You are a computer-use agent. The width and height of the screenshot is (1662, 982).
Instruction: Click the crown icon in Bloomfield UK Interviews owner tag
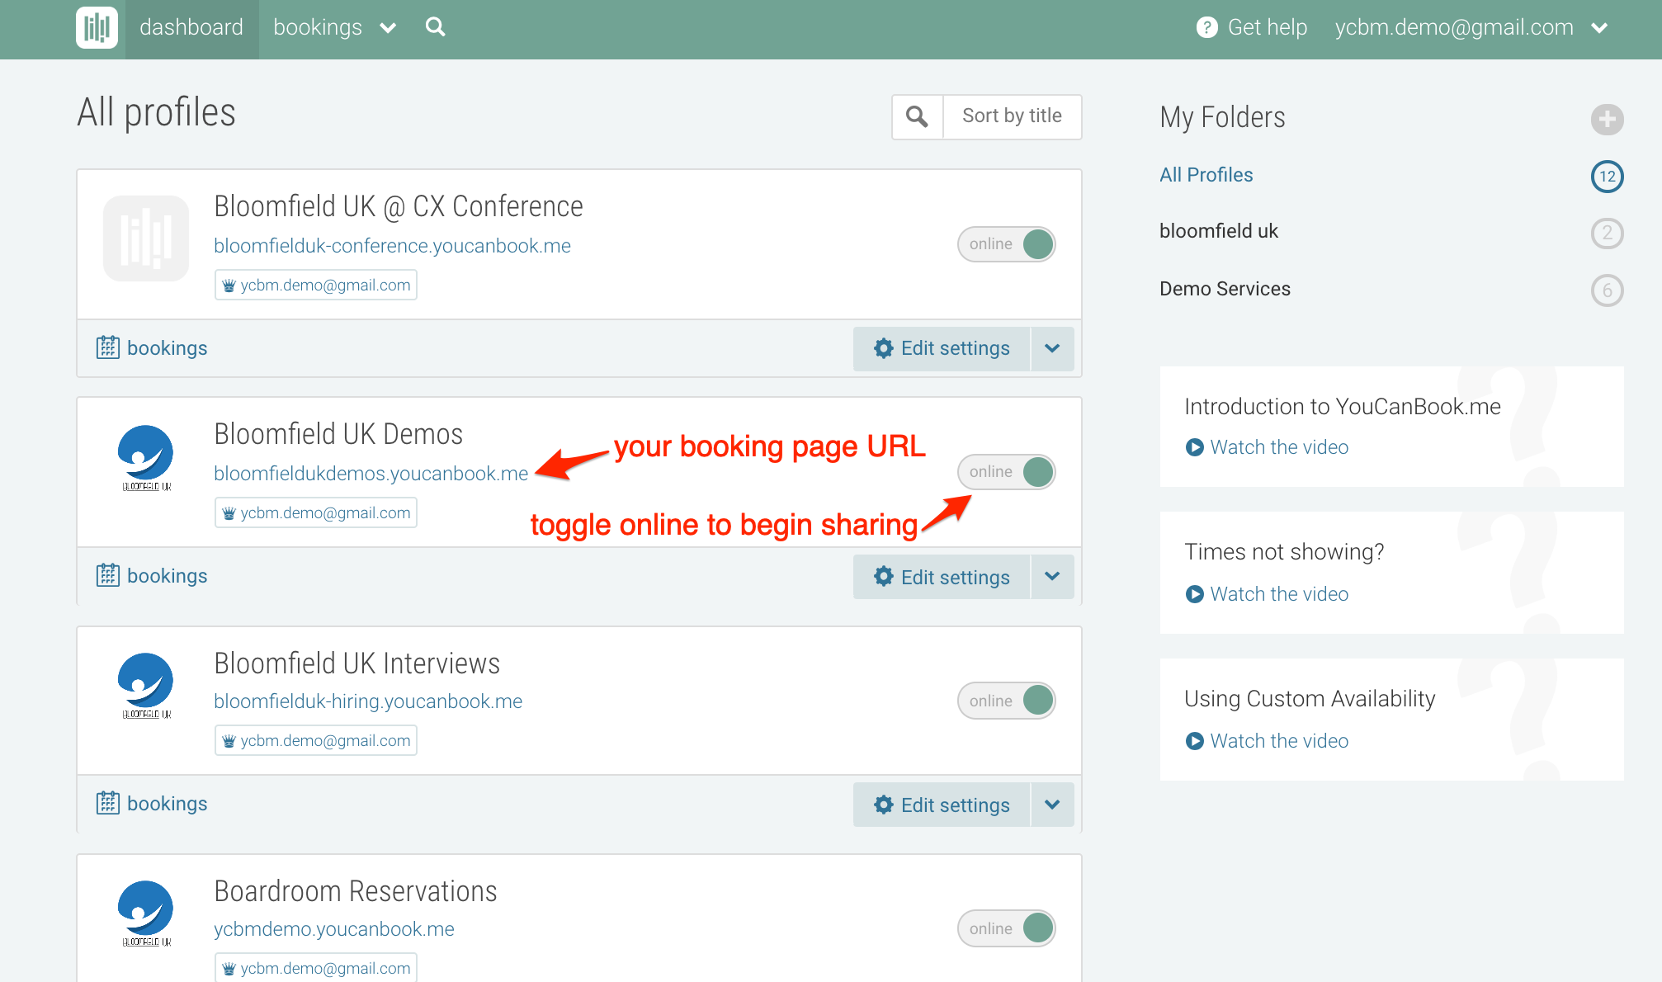tap(229, 741)
